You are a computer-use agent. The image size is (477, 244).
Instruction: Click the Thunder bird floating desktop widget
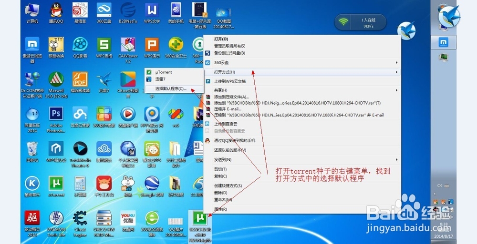406,30
